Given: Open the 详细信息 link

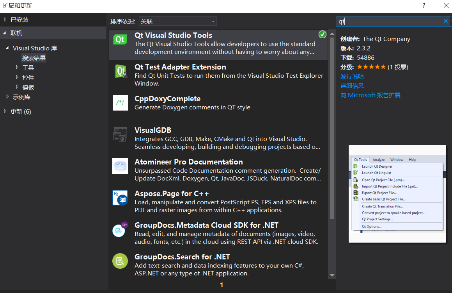Looking at the screenshot, I should click(352, 86).
